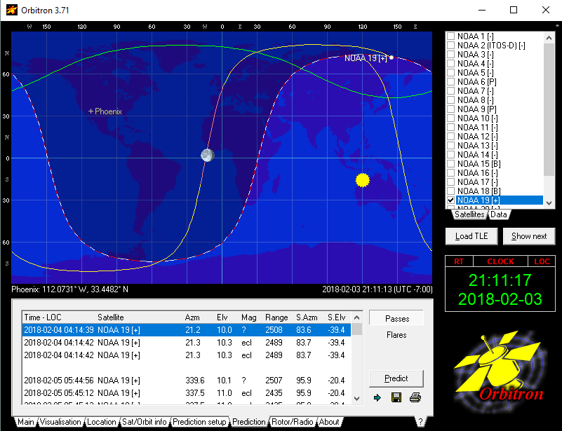Screen dimensions: 562x431
Task: Enable the NOAA 15 [B] checkbox
Action: pyautogui.click(x=451, y=163)
